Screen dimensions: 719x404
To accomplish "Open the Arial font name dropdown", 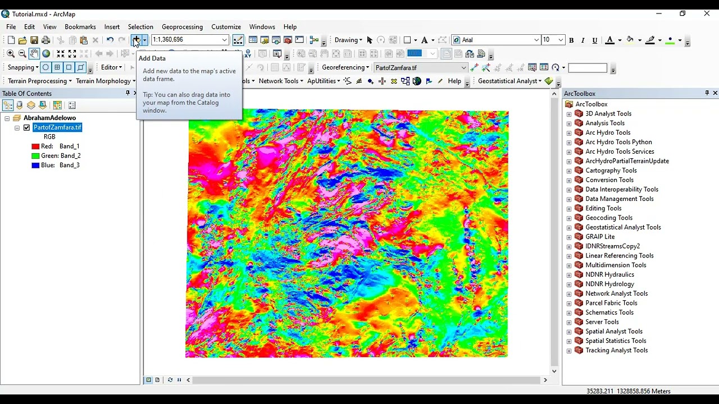I will [x=536, y=40].
